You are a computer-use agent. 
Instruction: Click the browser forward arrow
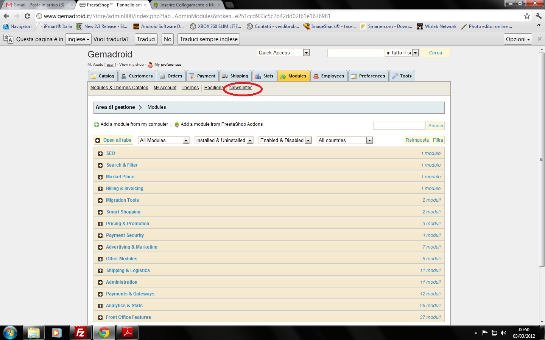point(17,16)
